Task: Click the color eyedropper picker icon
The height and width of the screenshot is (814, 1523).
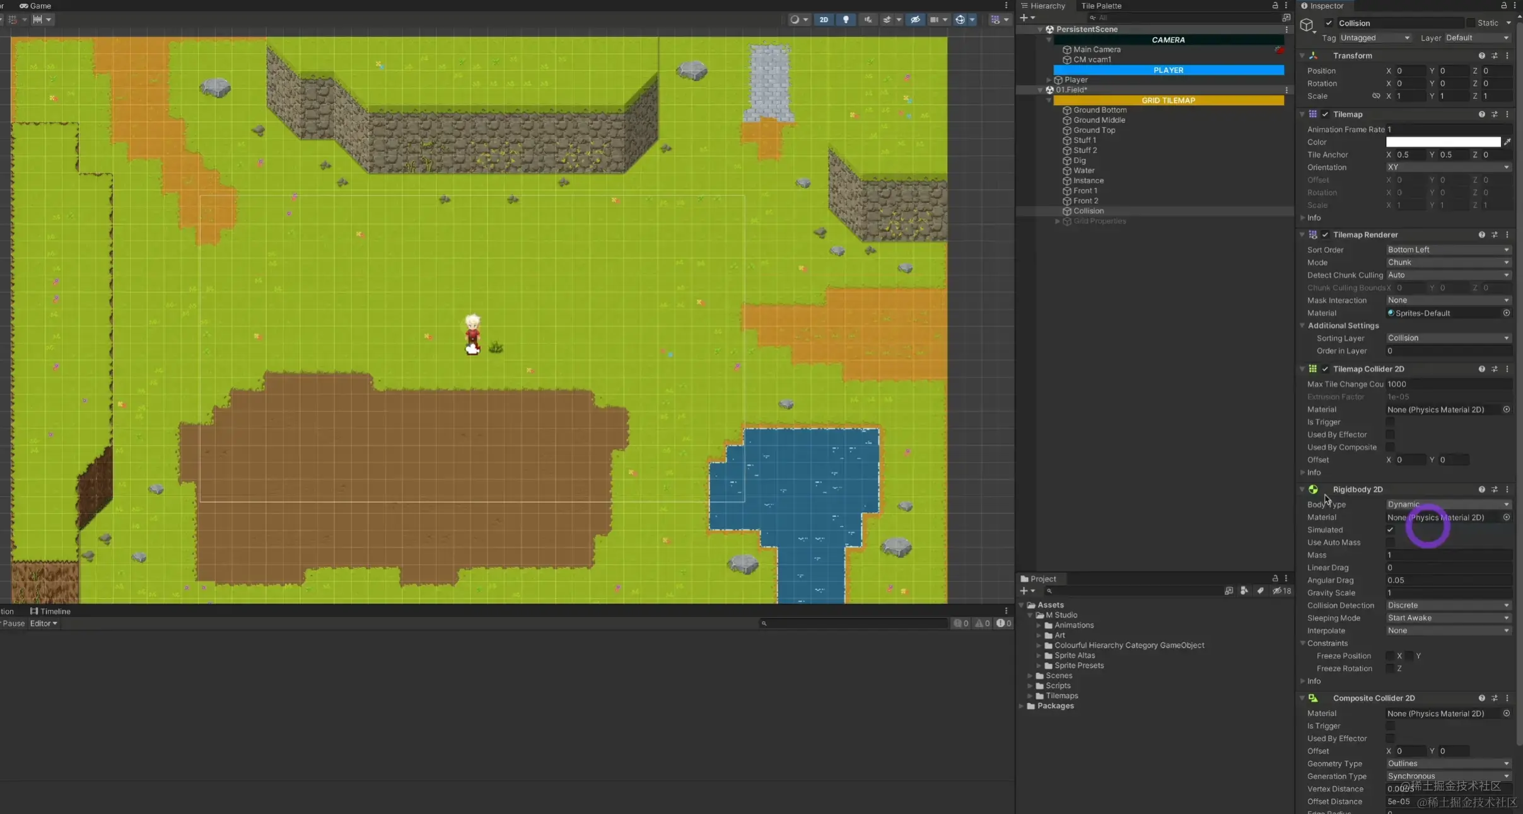Action: pyautogui.click(x=1507, y=142)
